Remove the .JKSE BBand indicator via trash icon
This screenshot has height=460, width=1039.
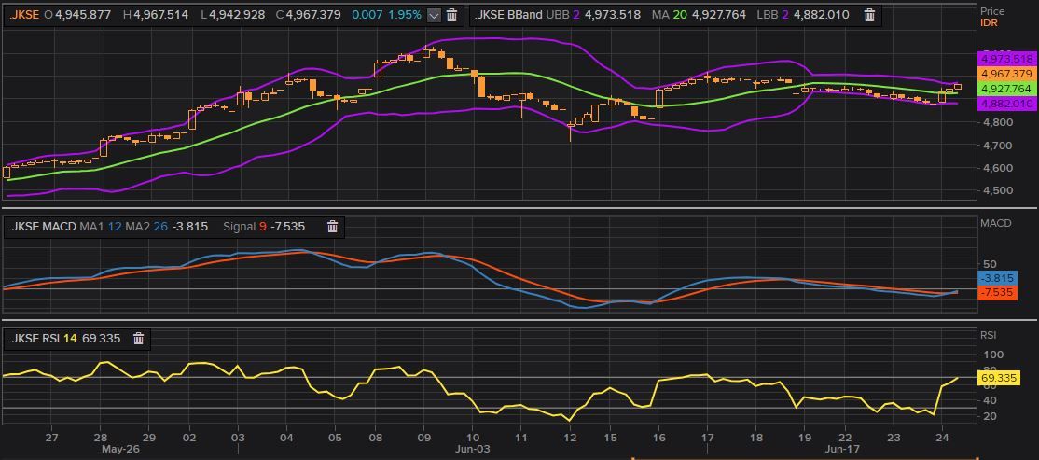pos(869,15)
